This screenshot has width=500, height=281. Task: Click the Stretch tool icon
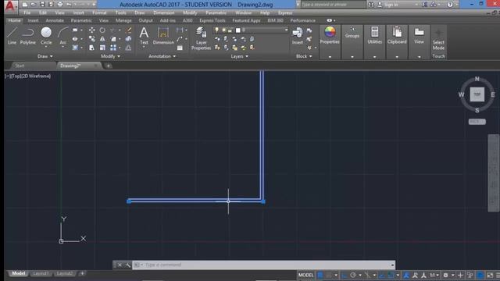click(x=92, y=48)
